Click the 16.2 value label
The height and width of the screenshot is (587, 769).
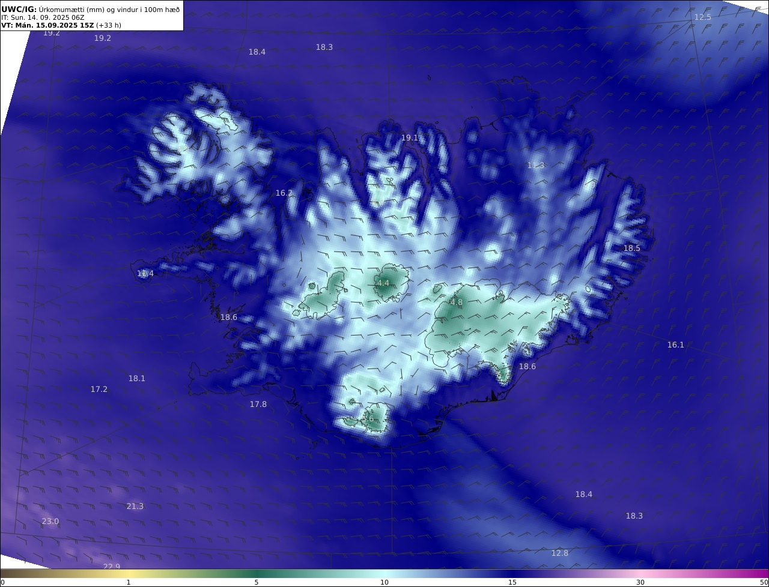click(284, 193)
